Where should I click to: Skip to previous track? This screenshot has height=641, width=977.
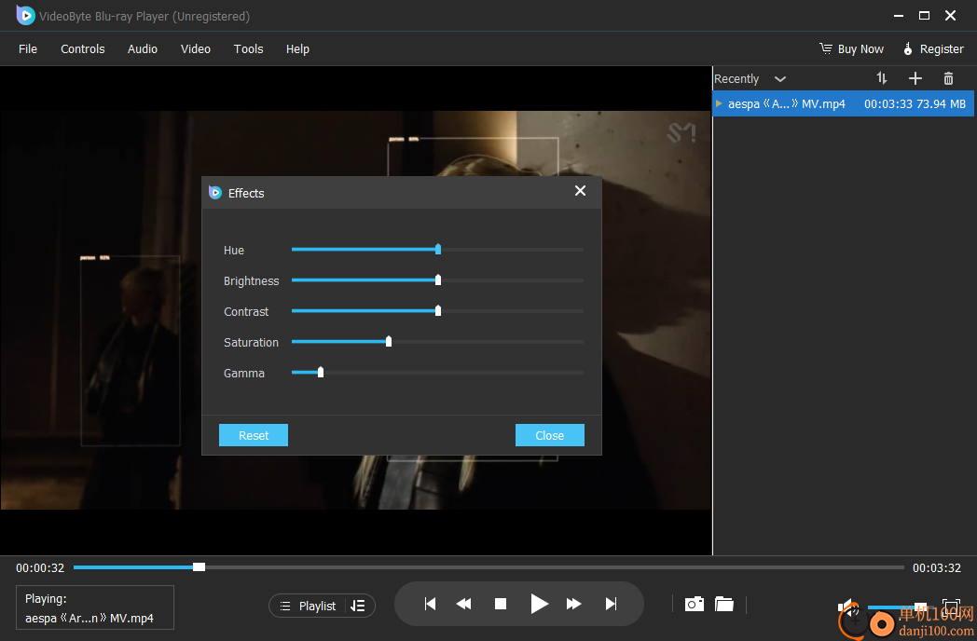(430, 604)
